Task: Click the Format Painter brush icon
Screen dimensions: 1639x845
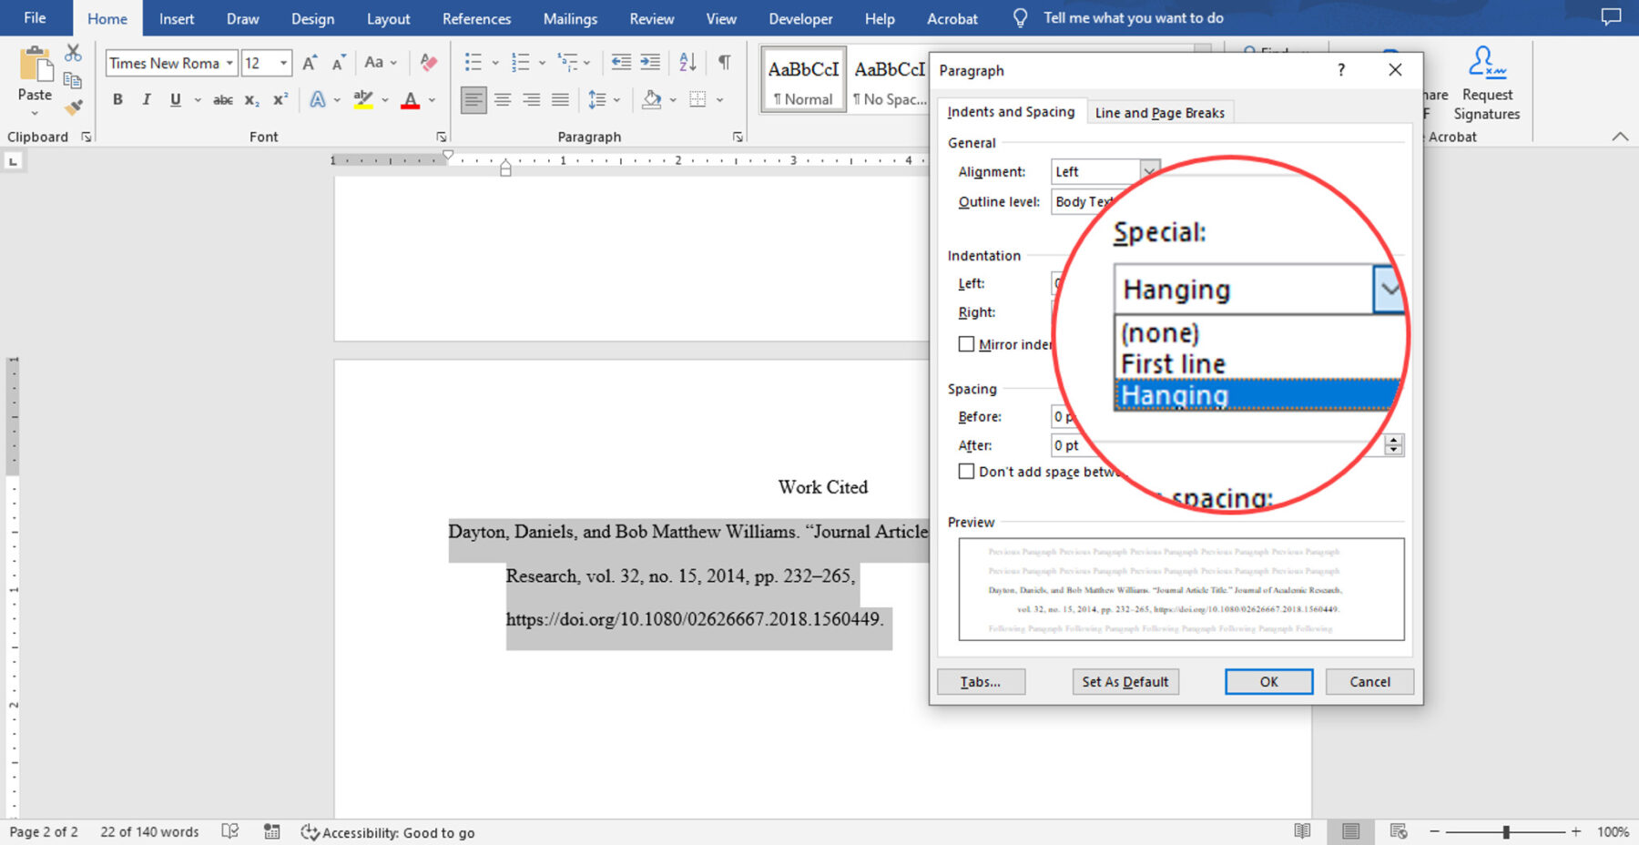Action: tap(74, 107)
